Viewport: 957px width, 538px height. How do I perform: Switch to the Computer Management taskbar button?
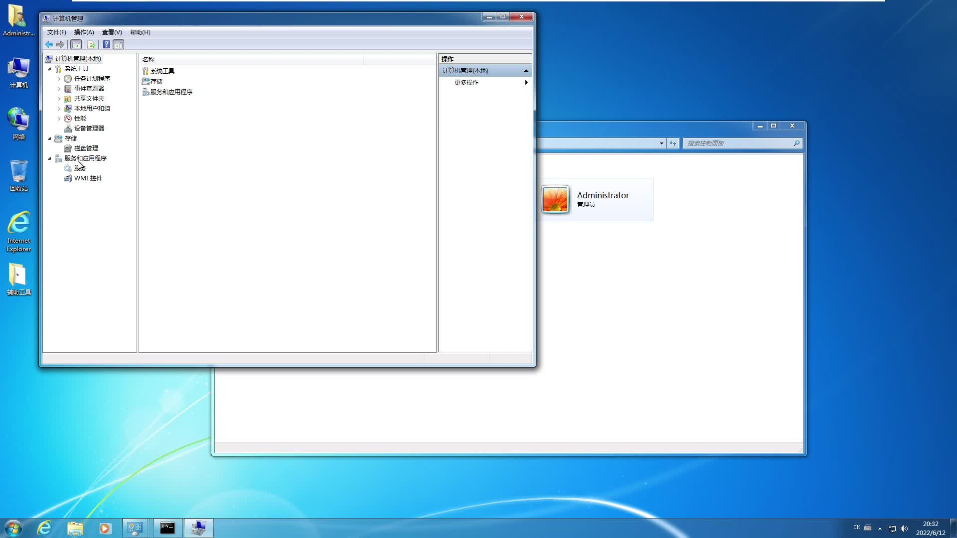[199, 528]
